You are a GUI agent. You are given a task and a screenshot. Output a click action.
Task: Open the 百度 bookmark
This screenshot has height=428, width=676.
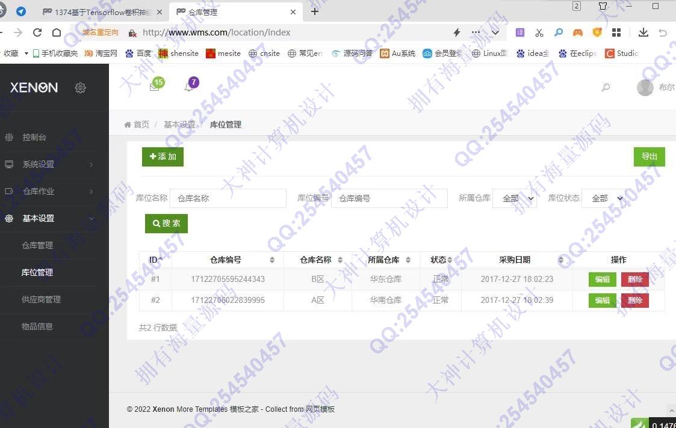[138, 53]
